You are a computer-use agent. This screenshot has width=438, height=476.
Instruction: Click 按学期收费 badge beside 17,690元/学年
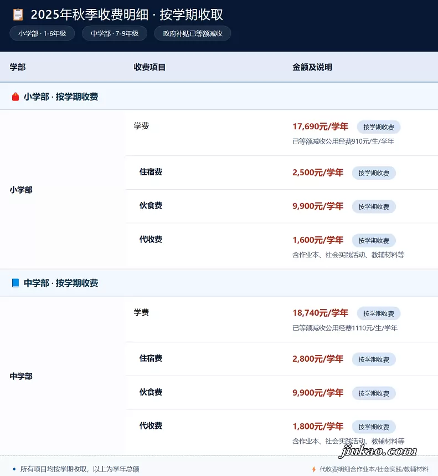tap(379, 127)
